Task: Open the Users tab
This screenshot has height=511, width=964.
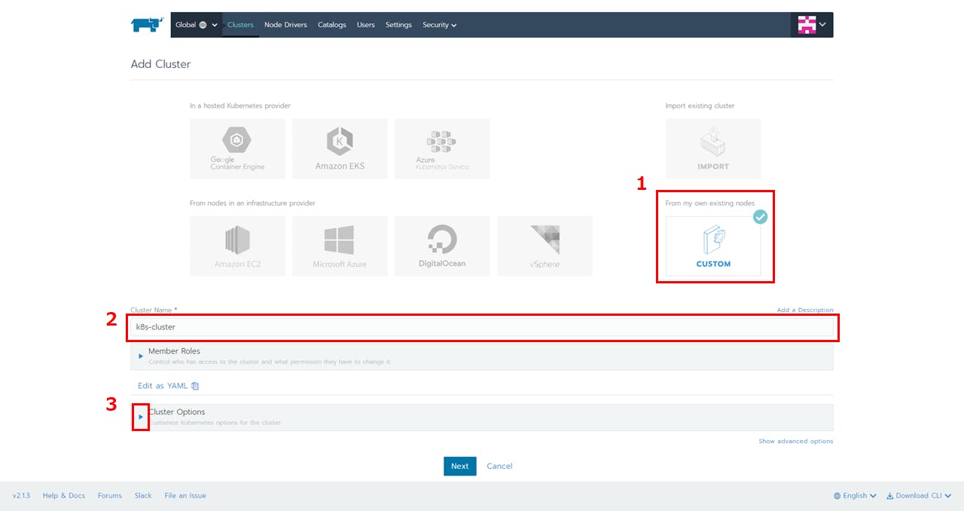Action: pyautogui.click(x=366, y=25)
